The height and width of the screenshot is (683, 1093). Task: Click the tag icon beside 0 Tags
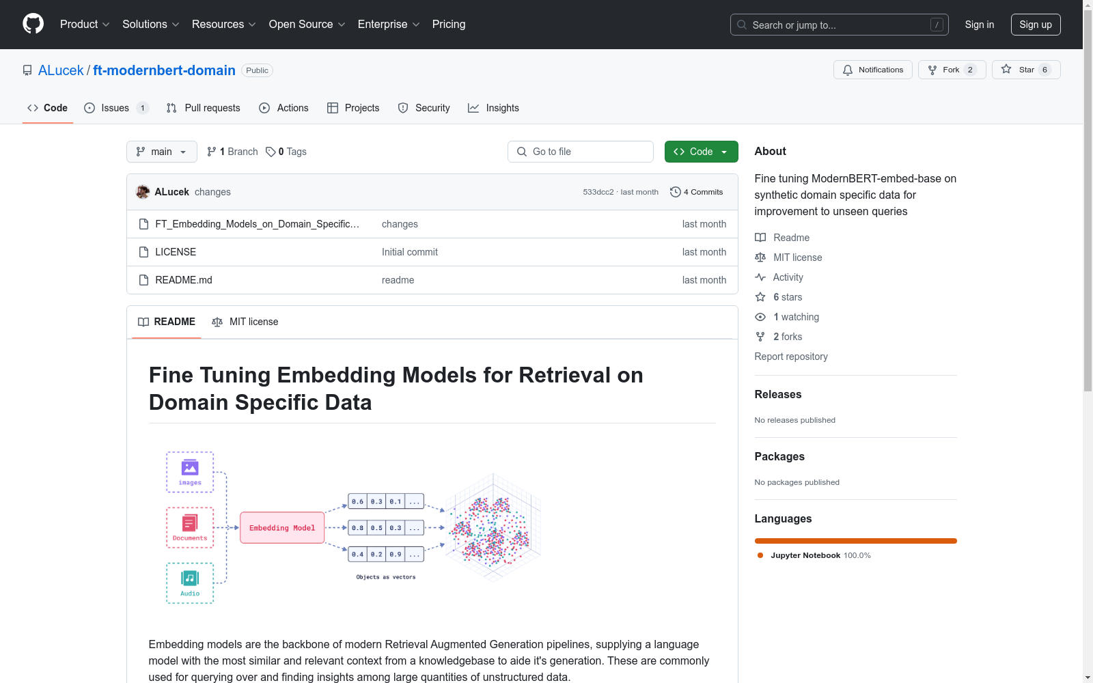tap(271, 152)
